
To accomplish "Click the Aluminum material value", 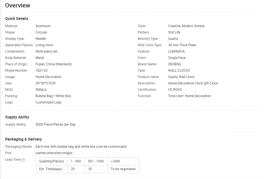I will tap(43, 26).
